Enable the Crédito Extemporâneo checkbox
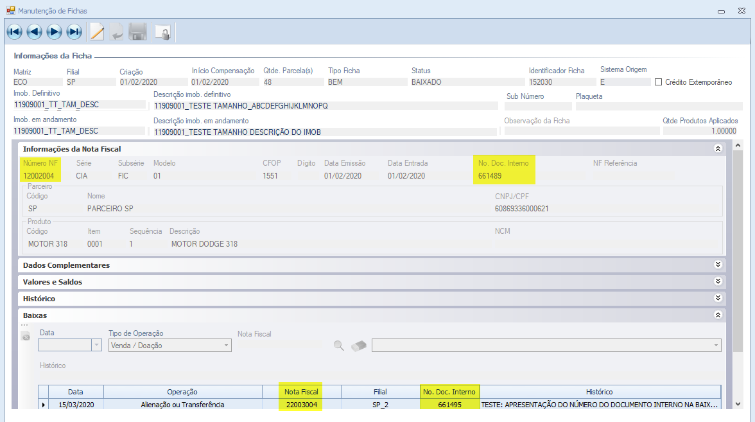 pyautogui.click(x=658, y=82)
